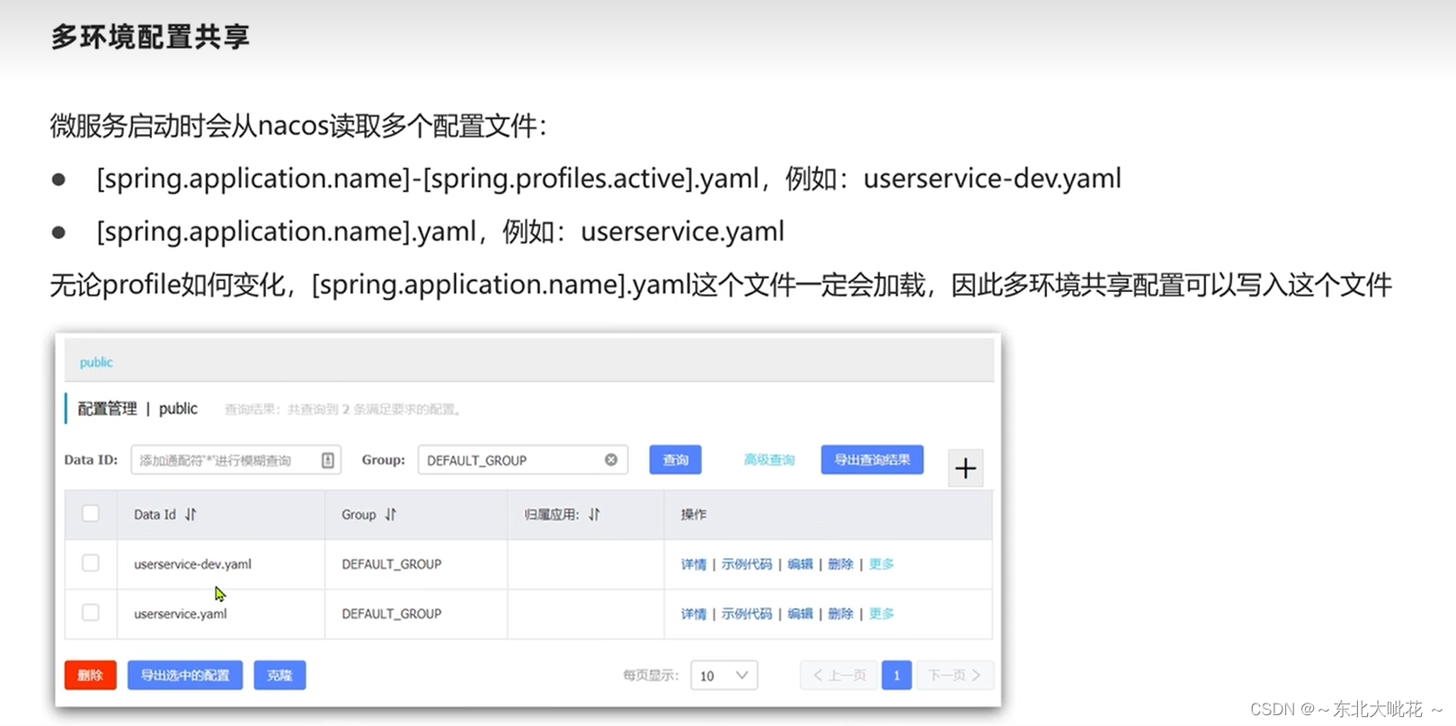Tick the select-all checkbox in the table header
Viewport: 1456px width, 726px height.
pyautogui.click(x=91, y=514)
